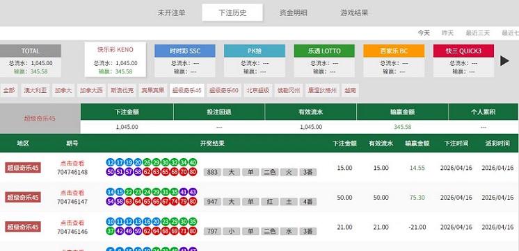The width and height of the screenshot is (519, 251).
Task: Click the 派彩时间 column header
Action: [497, 144]
